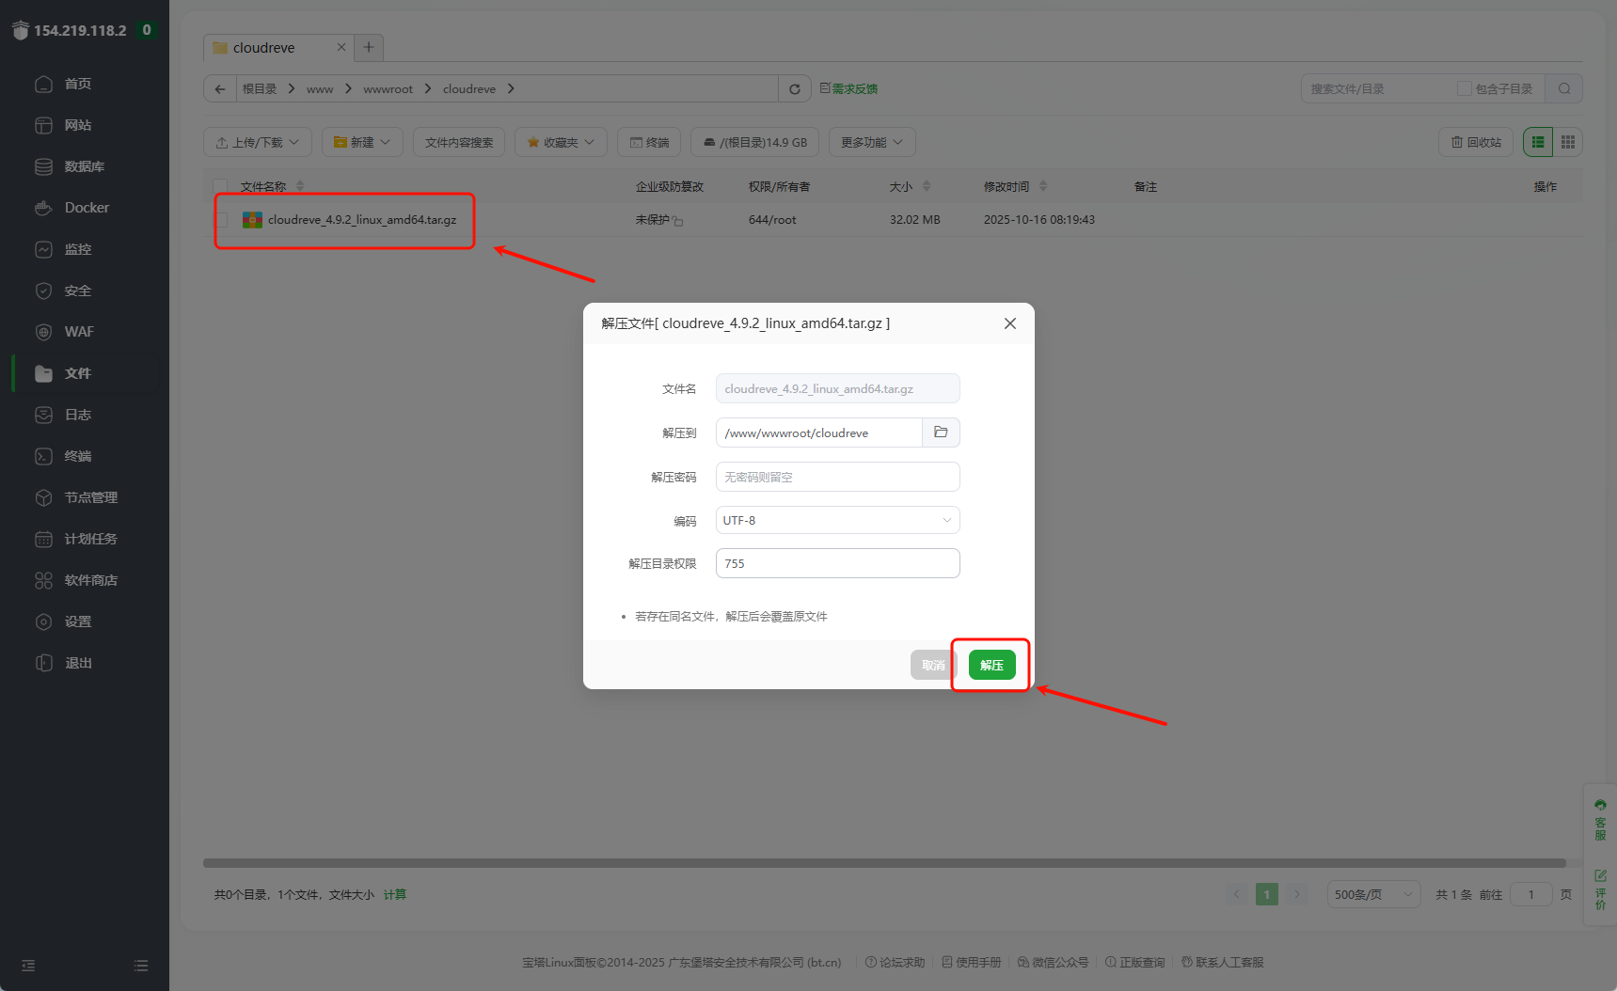Toggle the select-all files checkbox in header
The height and width of the screenshot is (991, 1617).
221,186
